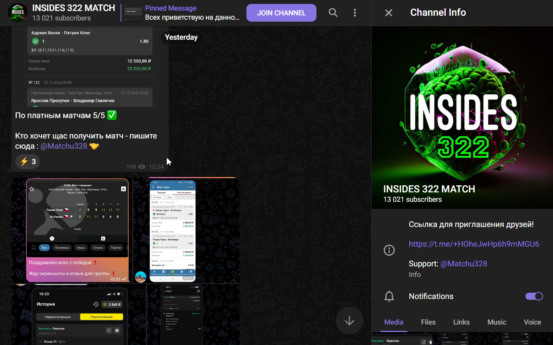The height and width of the screenshot is (345, 553).
Task: Open the pinned message thumbnail image
Action: (x=133, y=13)
